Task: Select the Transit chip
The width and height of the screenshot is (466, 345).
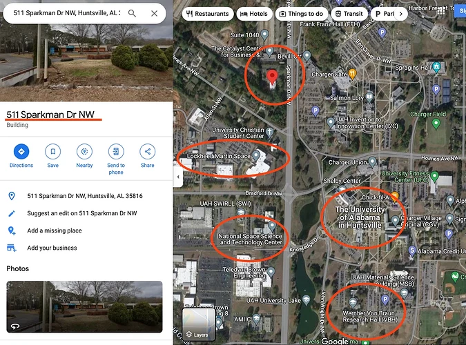Action: 349,14
